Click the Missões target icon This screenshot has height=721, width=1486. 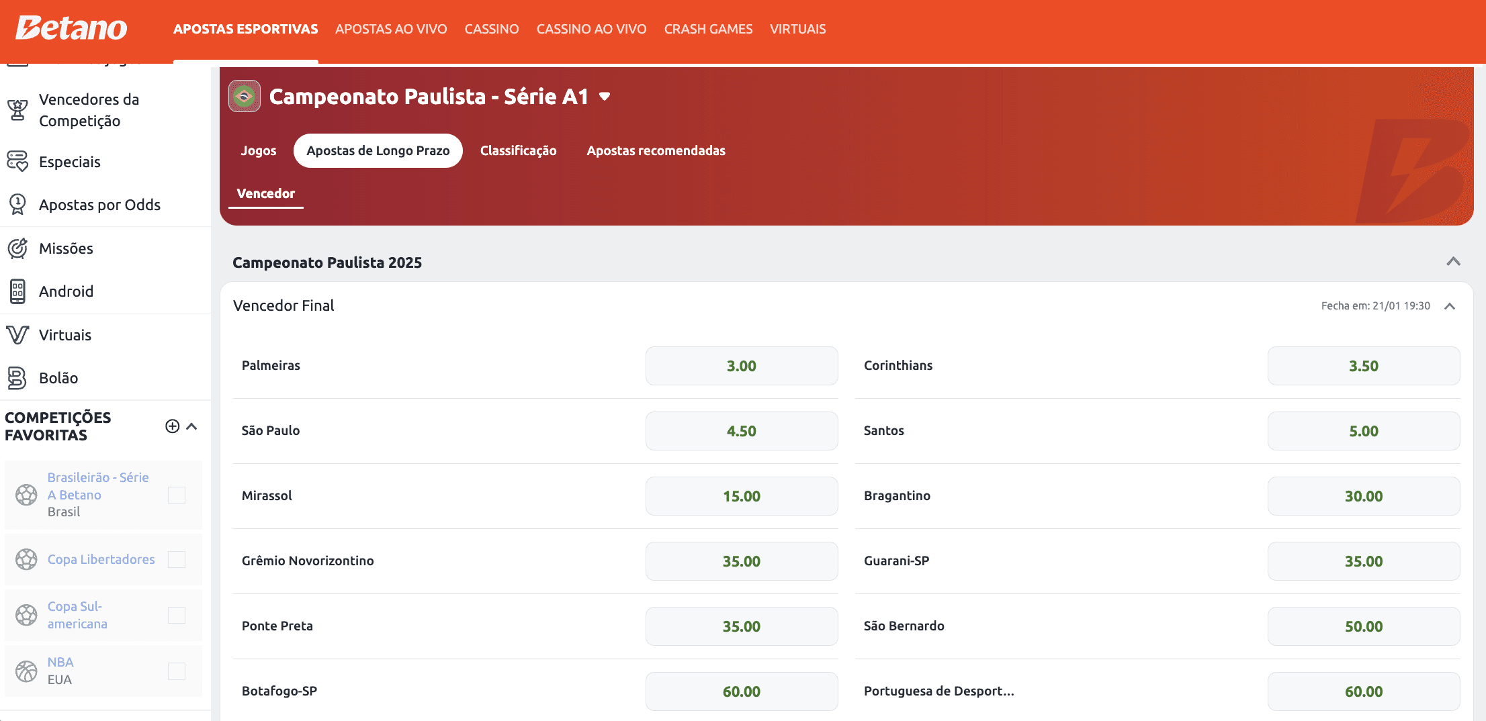pyautogui.click(x=17, y=248)
